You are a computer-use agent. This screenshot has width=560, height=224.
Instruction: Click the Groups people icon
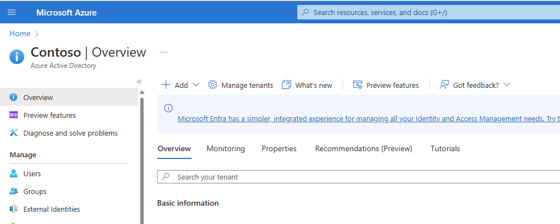click(13, 191)
